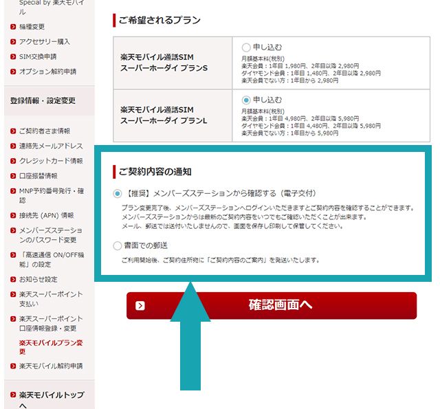This screenshot has width=440, height=409.
Task: Click 楽天モバイル通話SIM スーパーホーダイ プランS cell
Action: 173,63
